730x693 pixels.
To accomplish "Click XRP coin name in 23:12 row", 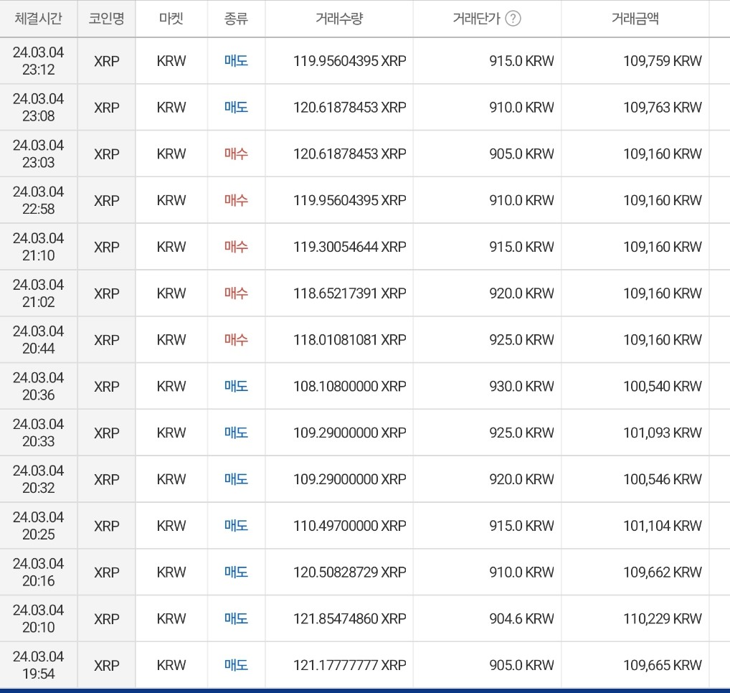I will tap(107, 60).
